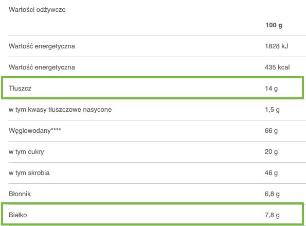Select the 20 g sugar value
Image resolution: width=306 pixels, height=226 pixels.
click(271, 152)
